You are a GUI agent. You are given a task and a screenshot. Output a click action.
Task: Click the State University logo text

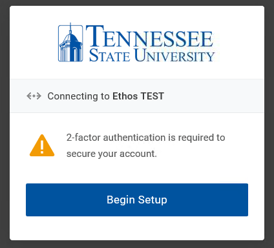[152, 56]
